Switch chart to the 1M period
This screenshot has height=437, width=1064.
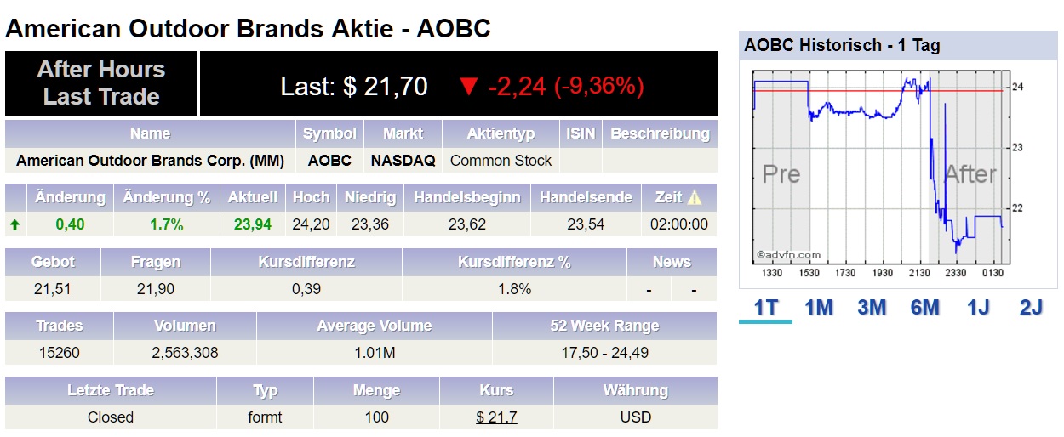[819, 307]
